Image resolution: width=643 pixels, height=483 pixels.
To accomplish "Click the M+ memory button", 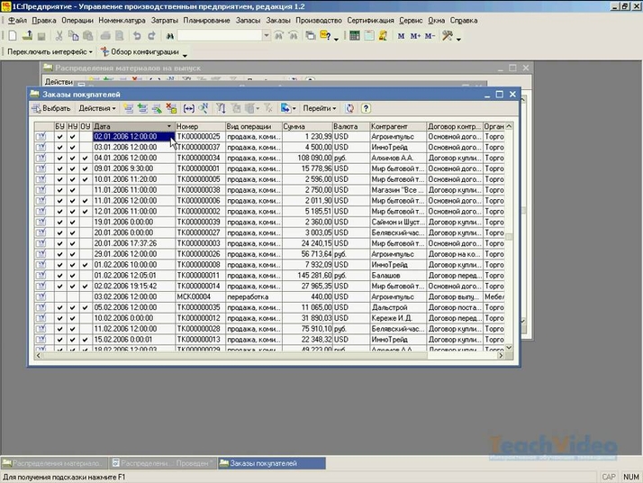I will (x=415, y=35).
